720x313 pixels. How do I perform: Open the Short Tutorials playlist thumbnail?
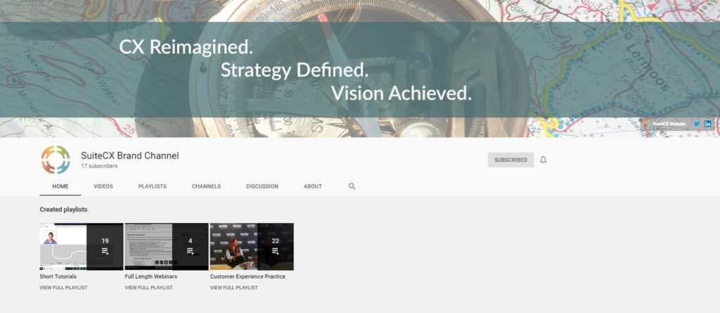(x=82, y=246)
